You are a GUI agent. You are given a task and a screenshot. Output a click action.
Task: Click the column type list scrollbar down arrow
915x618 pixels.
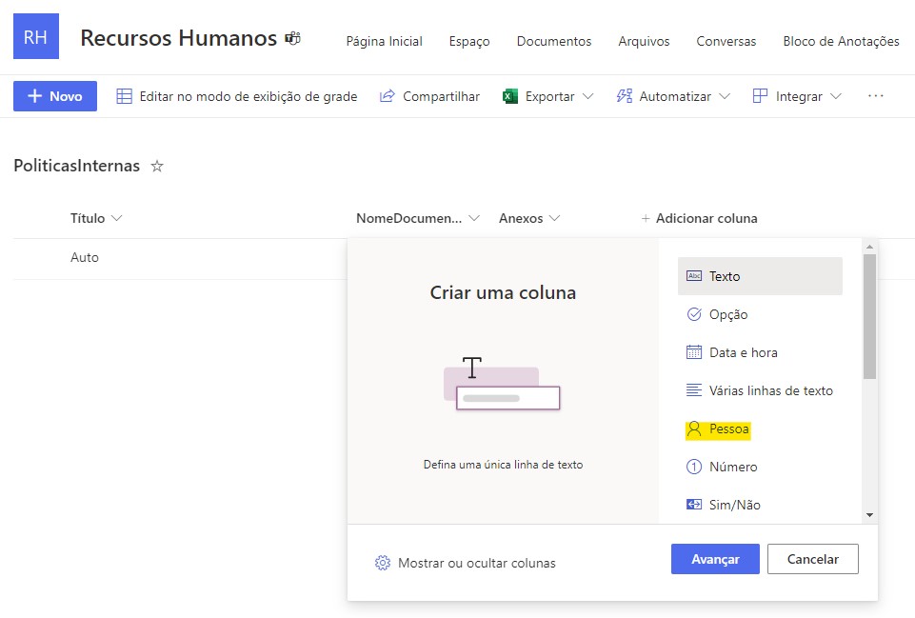869,515
